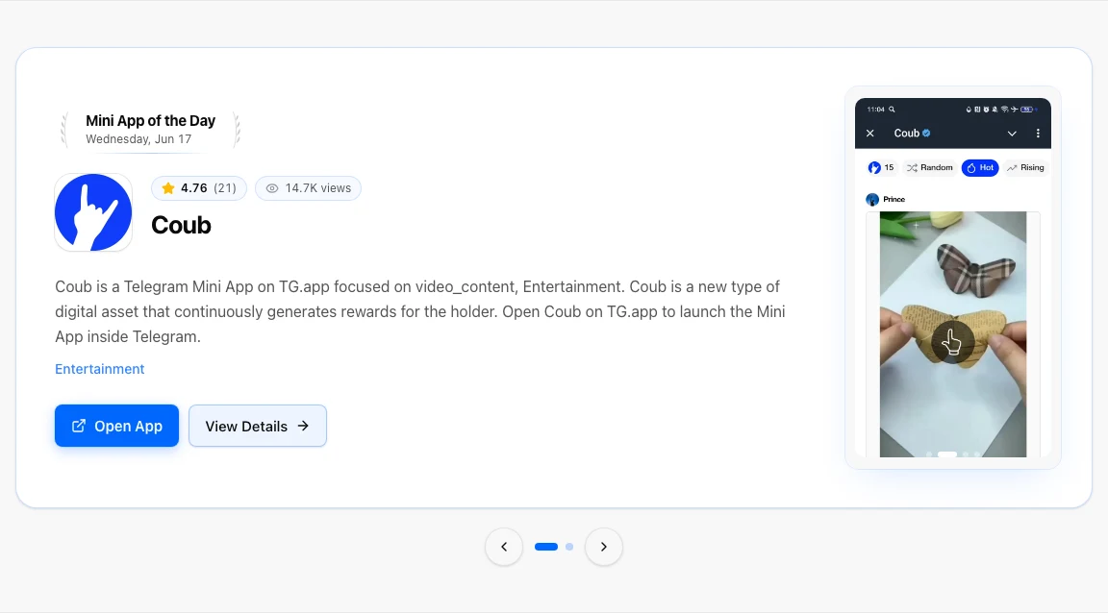This screenshot has height=613, width=1108.
Task: Go to next slide with right arrow
Action: click(603, 547)
